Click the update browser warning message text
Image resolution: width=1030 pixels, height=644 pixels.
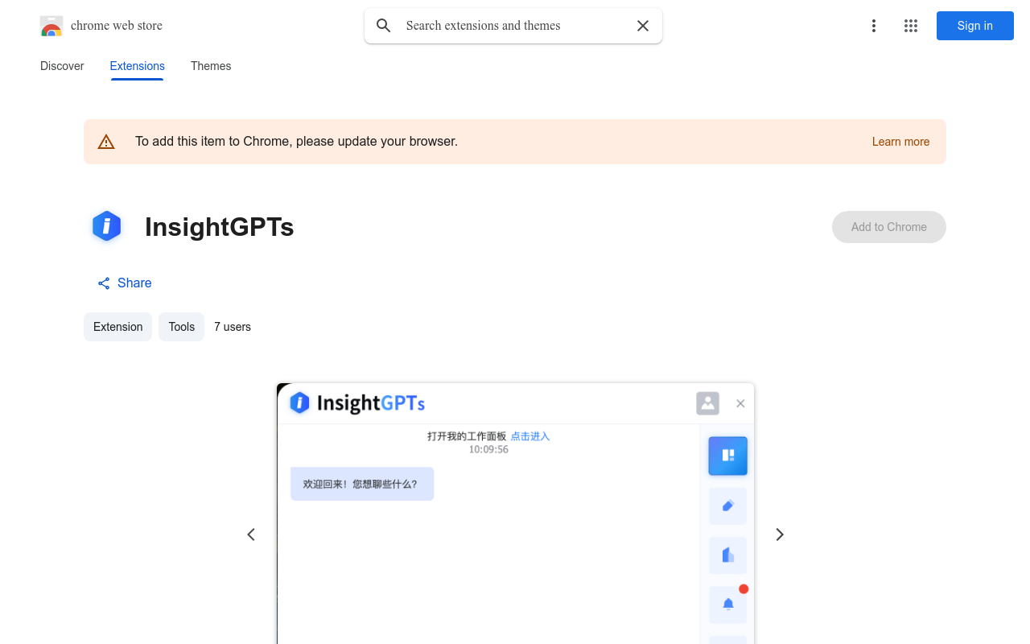pos(296,142)
